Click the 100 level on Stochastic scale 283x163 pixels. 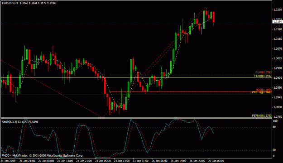[x=275, y=121]
